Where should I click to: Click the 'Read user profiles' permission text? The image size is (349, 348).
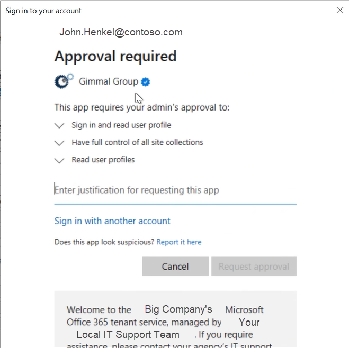pos(103,160)
